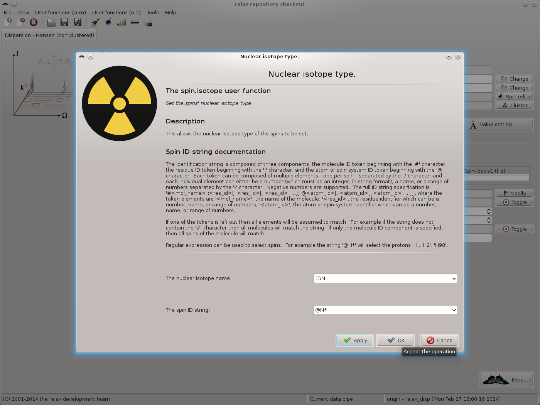540x405 pixels.
Task: Click OK to accept the operation
Action: pyautogui.click(x=396, y=340)
